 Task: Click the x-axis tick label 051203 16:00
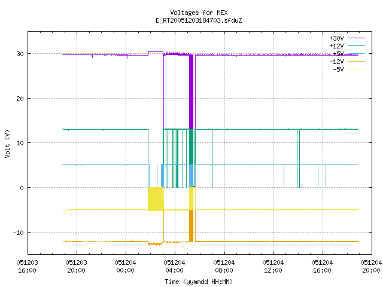point(27,267)
